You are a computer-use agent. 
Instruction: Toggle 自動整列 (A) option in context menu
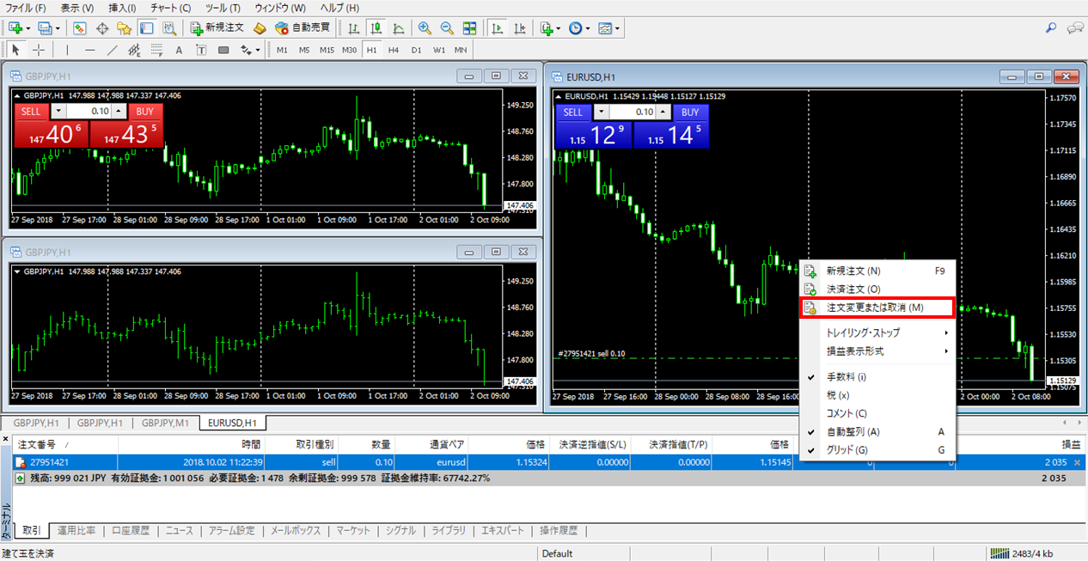tap(853, 432)
